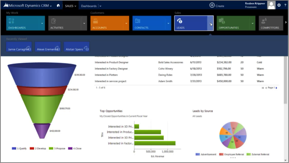Go to next page arrow
289x163 pixels.
[276, 88]
